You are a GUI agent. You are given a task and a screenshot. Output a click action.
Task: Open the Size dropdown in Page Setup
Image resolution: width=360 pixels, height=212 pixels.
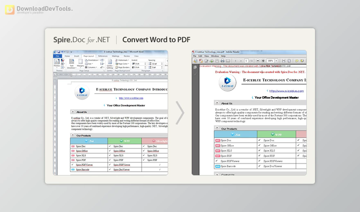89,63
